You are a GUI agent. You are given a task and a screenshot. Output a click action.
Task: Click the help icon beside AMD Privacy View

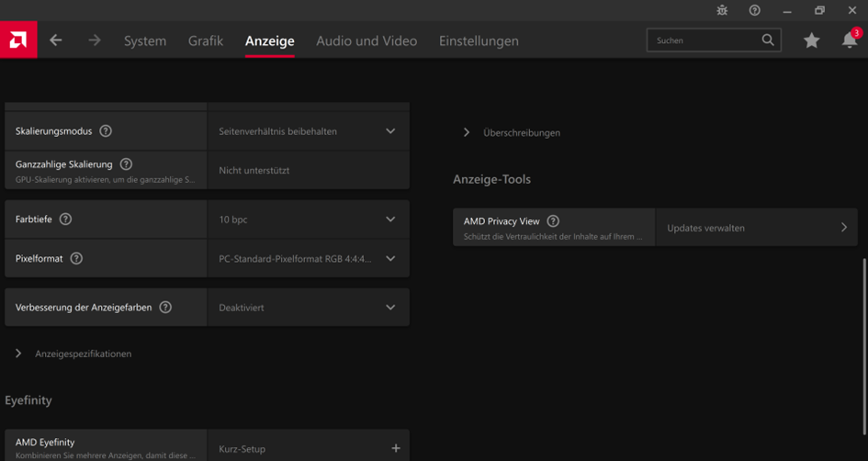tap(552, 220)
